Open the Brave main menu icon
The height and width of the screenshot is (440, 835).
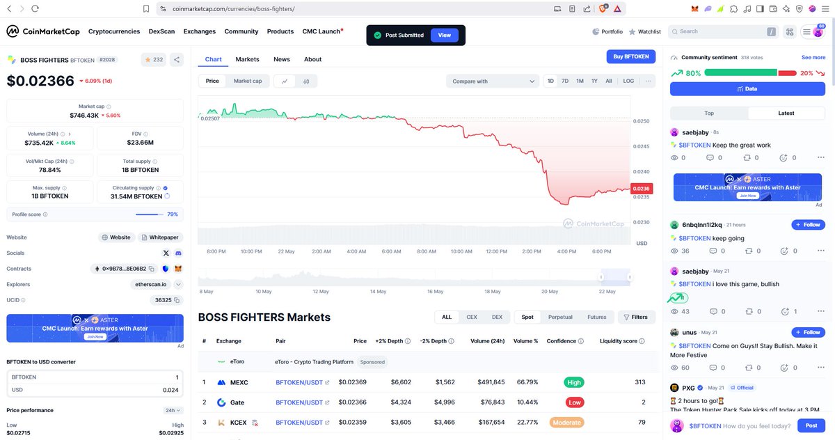(x=825, y=9)
